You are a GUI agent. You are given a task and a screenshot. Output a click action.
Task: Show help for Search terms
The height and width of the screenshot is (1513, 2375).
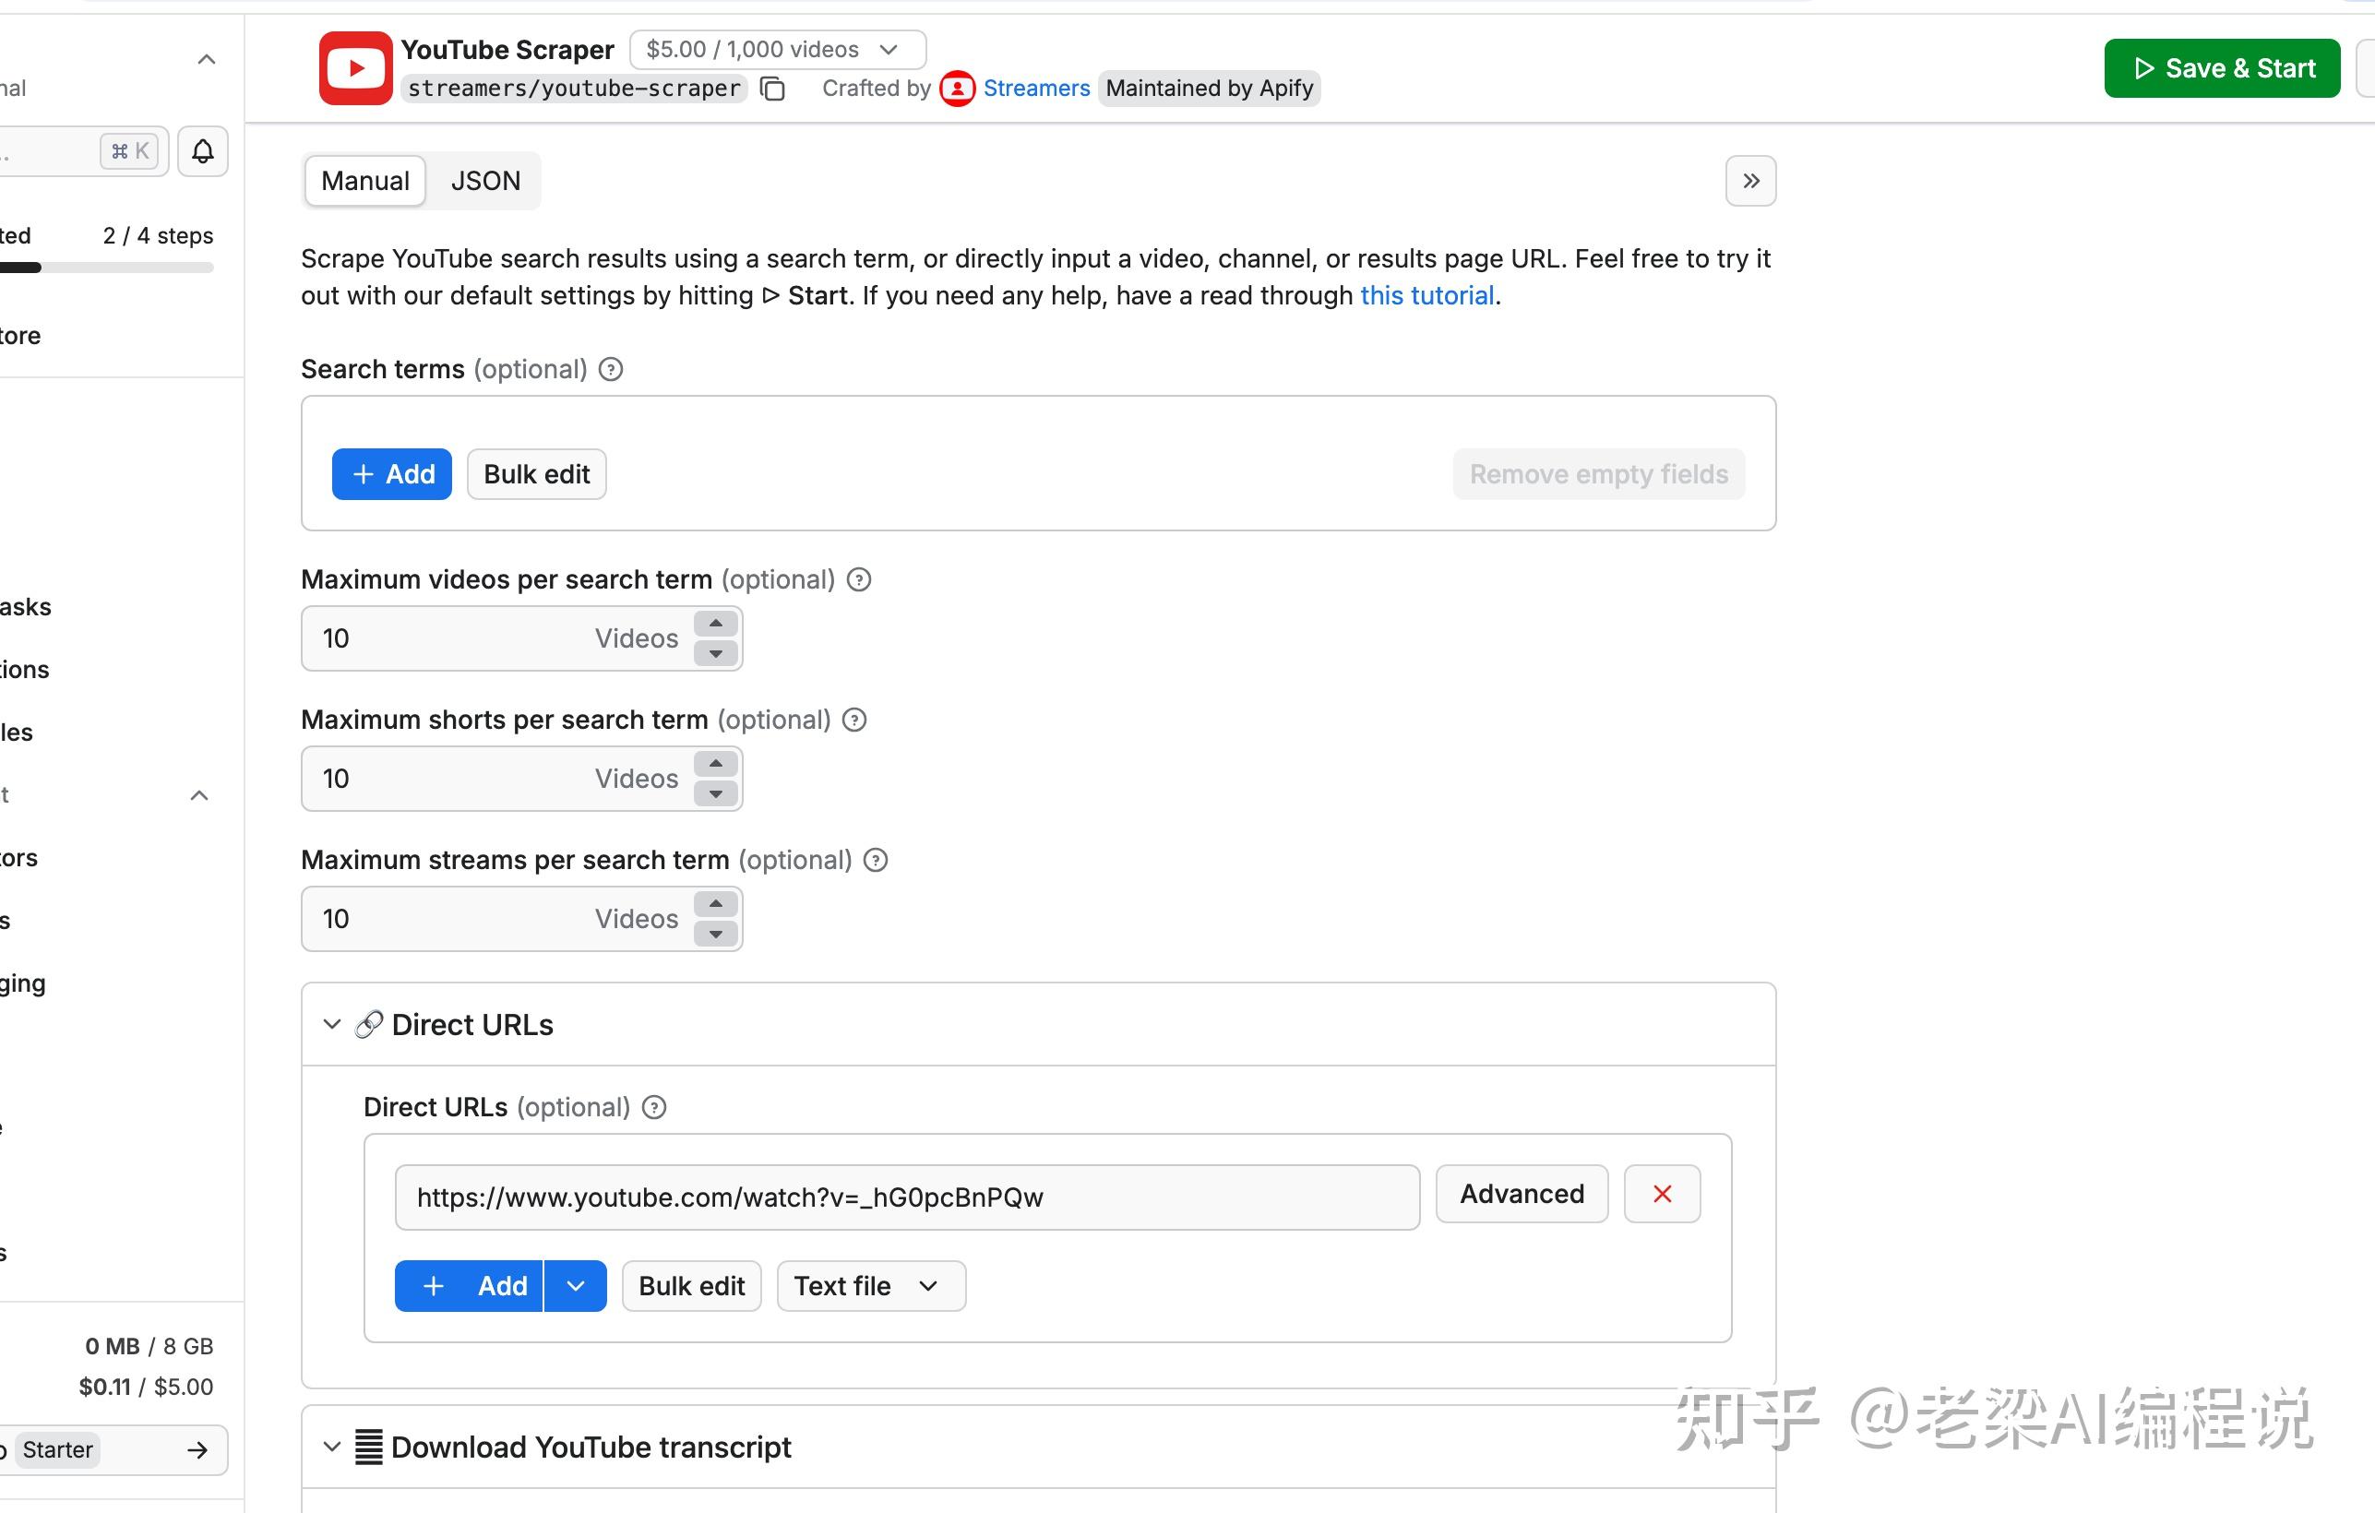(x=611, y=369)
